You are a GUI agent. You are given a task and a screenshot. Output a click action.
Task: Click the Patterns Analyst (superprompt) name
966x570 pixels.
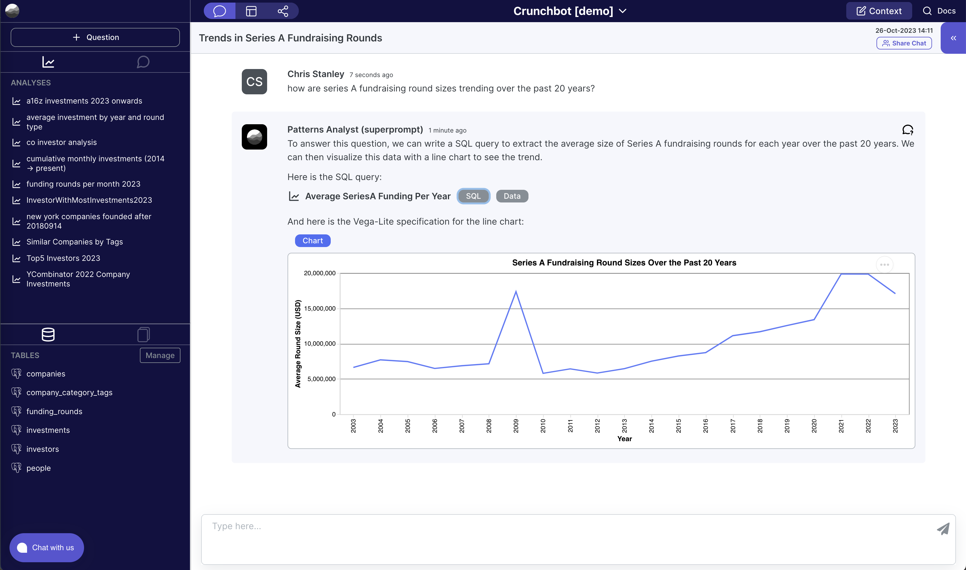pos(355,129)
